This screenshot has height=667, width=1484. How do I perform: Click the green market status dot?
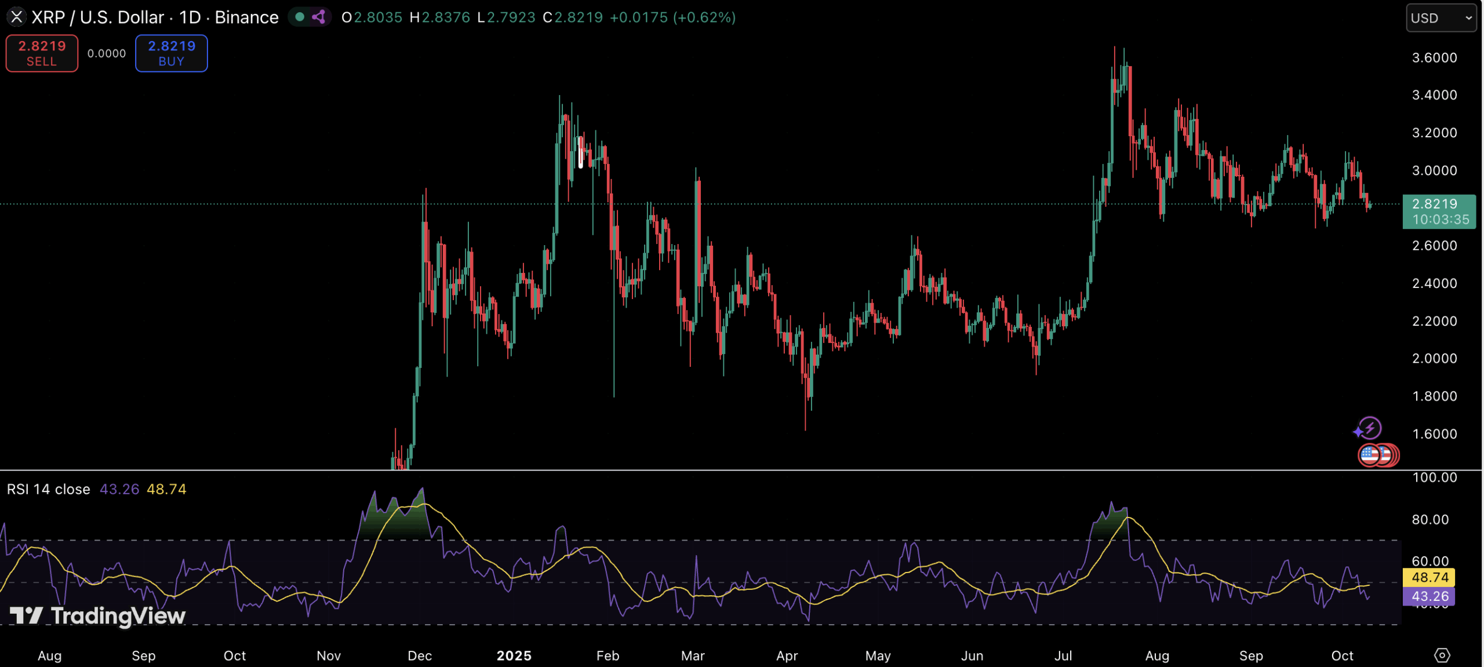click(x=300, y=17)
